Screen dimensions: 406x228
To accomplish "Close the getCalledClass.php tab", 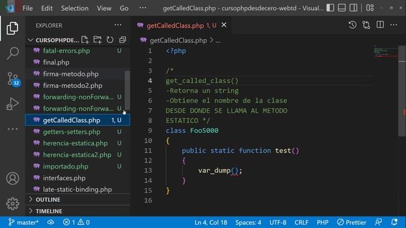I will (224, 25).
